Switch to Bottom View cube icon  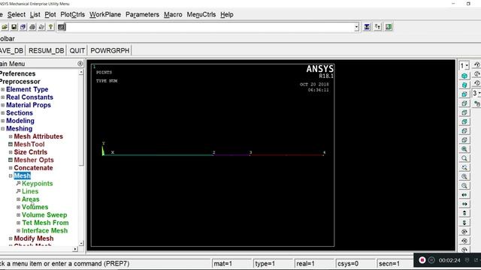[x=464, y=140]
